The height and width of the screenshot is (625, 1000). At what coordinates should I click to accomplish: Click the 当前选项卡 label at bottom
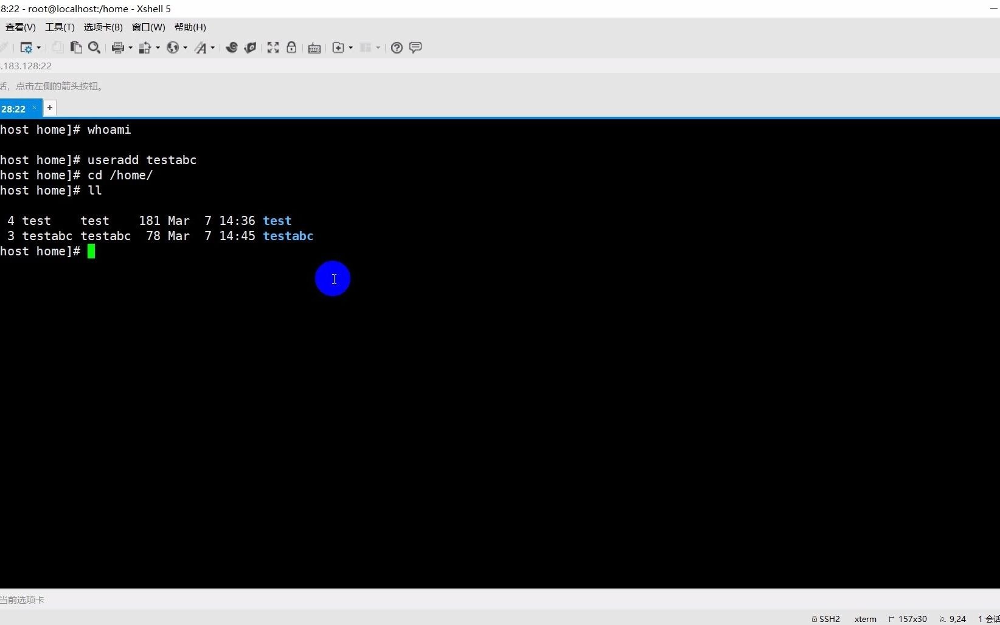tap(23, 599)
